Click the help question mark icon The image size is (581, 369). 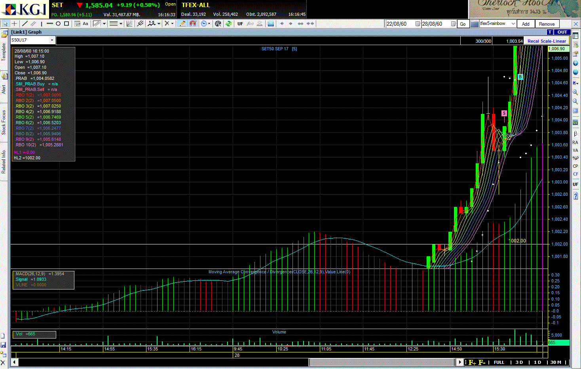tap(575, 196)
